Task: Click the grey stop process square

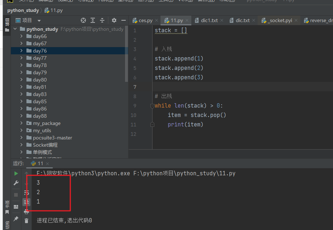Action: [16, 195]
